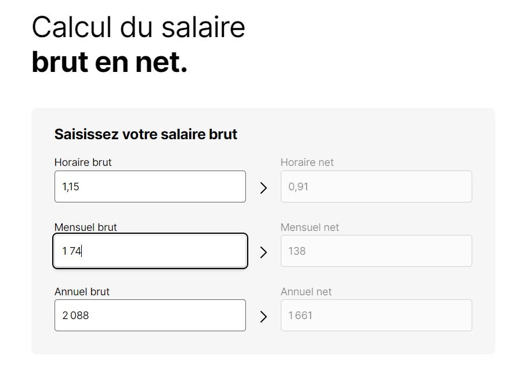The image size is (507, 373).
Task: Click the Annuel net field showing 1 661
Action: [x=376, y=315]
